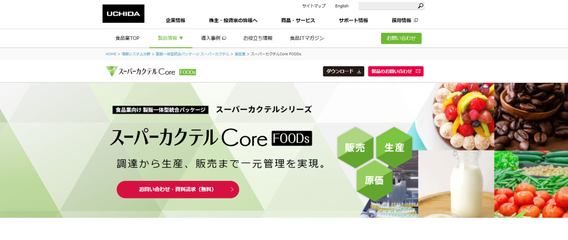Open the サポート情報 menu

353,20
